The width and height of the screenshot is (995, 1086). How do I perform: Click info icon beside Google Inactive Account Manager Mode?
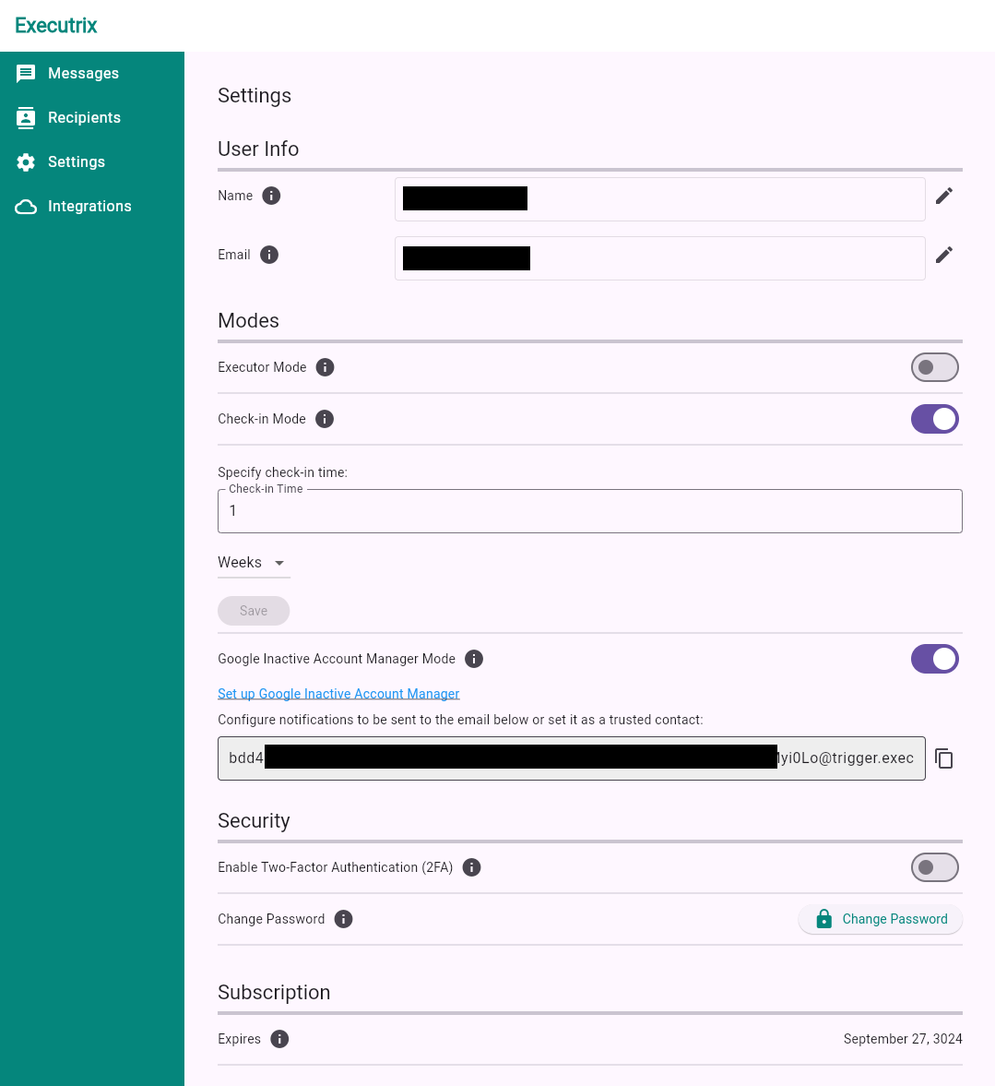[474, 659]
